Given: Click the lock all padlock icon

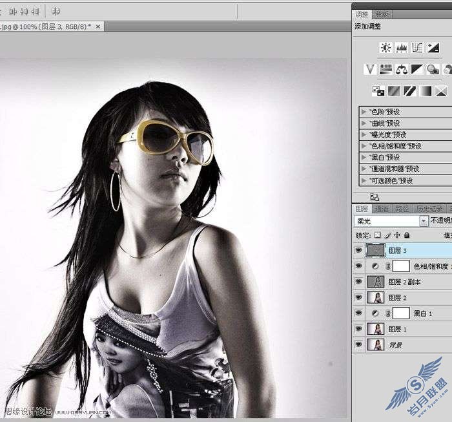Looking at the screenshot, I should coord(407,235).
